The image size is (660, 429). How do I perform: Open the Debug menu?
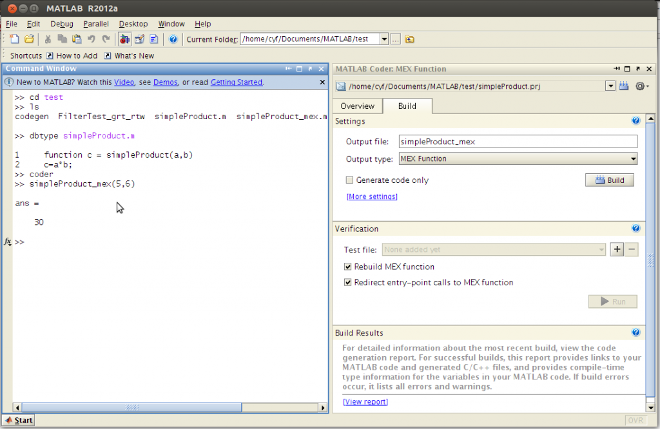click(x=62, y=23)
